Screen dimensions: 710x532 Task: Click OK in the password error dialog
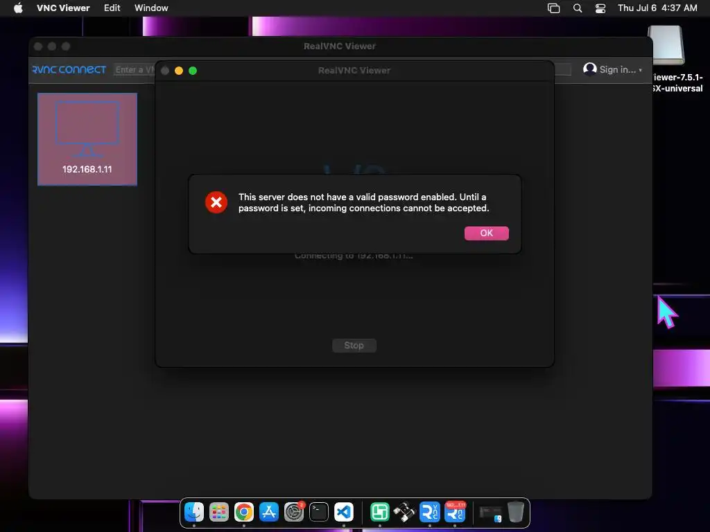tap(486, 233)
